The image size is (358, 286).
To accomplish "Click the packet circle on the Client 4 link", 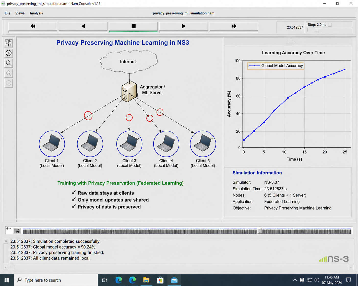I will (x=150, y=118).
